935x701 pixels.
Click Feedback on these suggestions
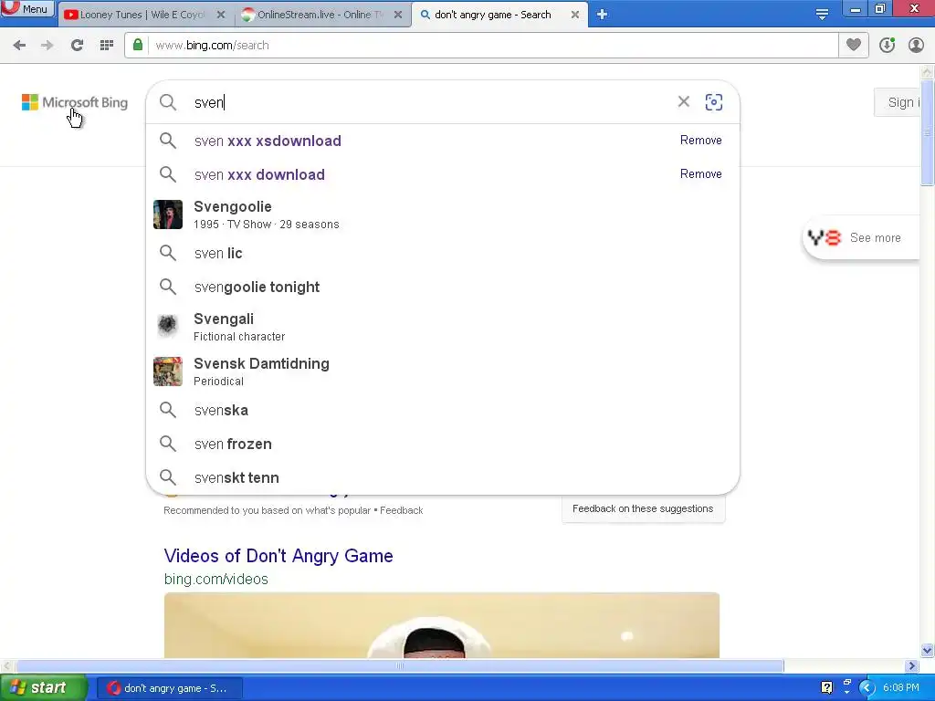(643, 508)
